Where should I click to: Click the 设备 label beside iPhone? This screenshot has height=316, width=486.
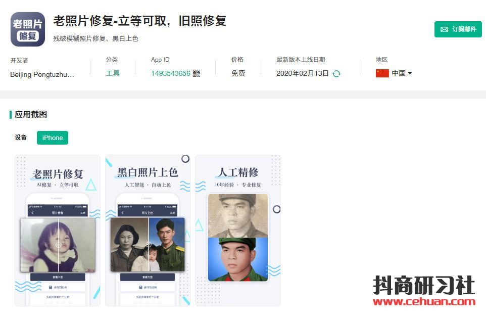(21, 138)
